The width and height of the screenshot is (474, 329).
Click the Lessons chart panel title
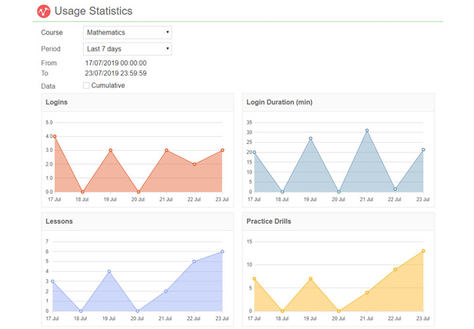point(59,222)
